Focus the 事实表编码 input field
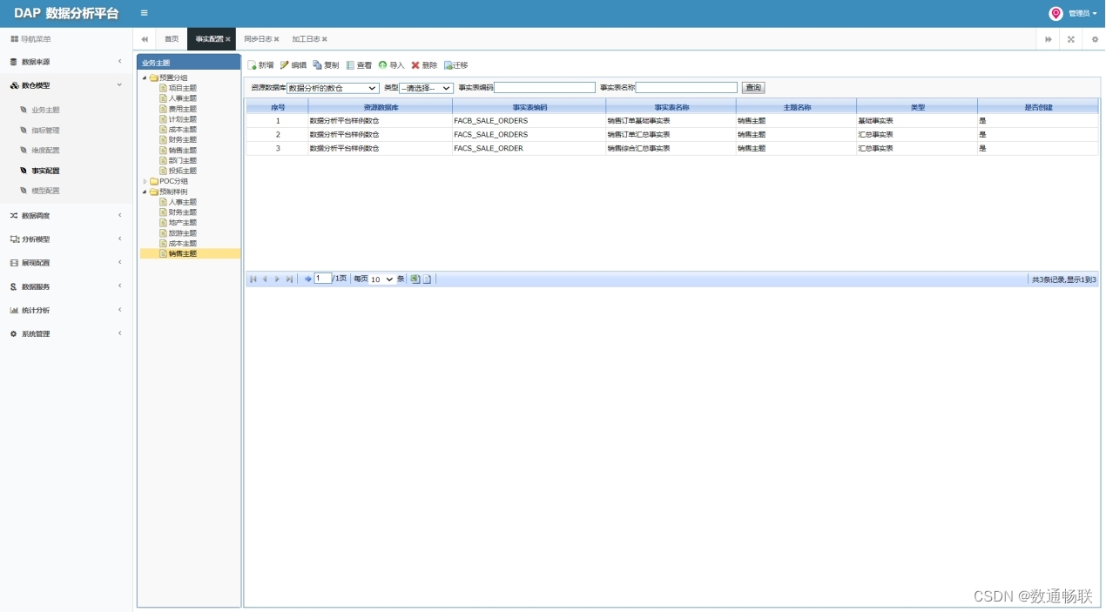Screen dimensions: 1106x612 [544, 88]
